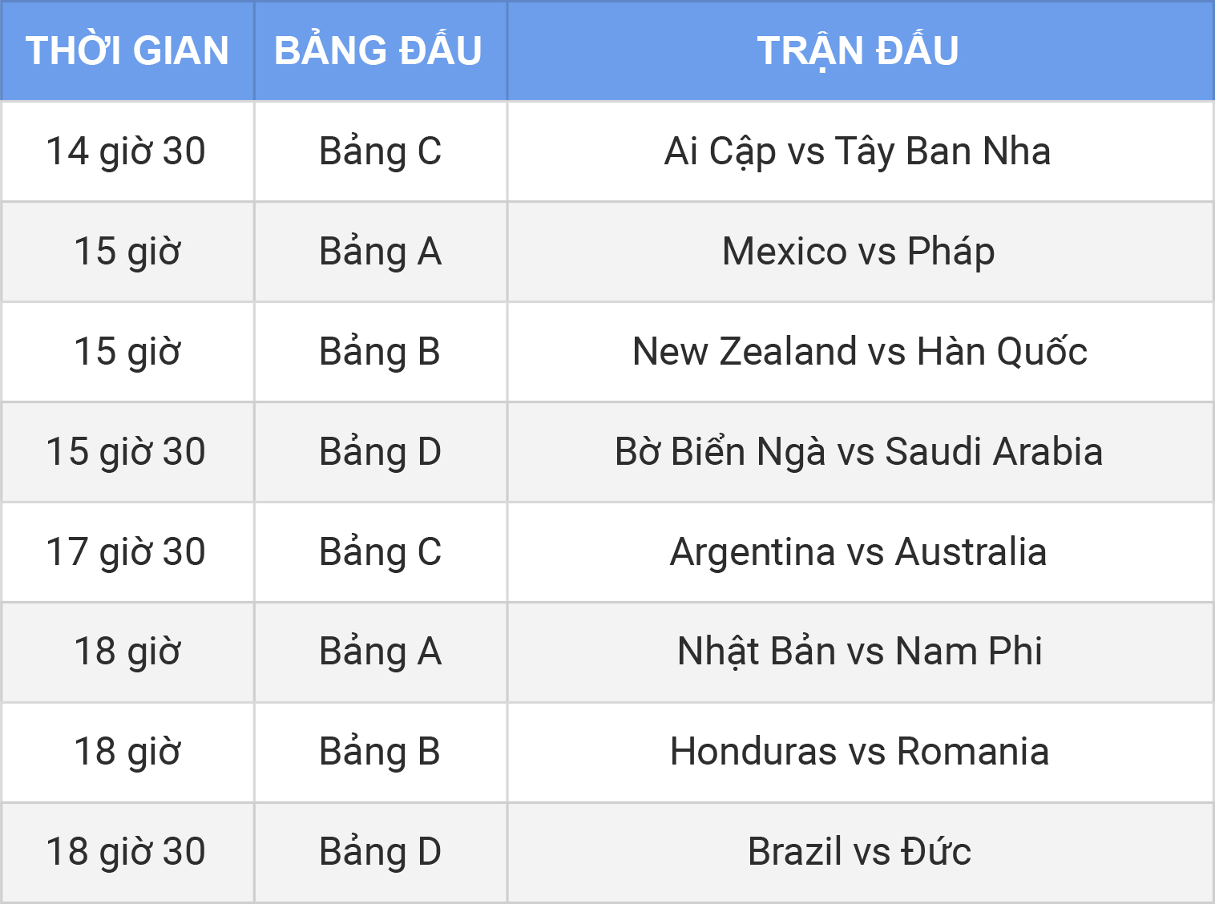Click the TRẬN ĐẤU column header
The width and height of the screenshot is (1215, 904).
tap(860, 50)
